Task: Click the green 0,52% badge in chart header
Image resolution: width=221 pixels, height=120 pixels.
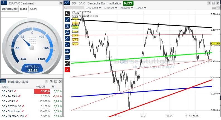Action: coord(128,3)
